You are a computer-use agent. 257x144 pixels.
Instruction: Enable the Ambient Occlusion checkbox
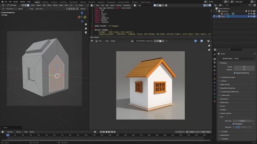(x=221, y=77)
